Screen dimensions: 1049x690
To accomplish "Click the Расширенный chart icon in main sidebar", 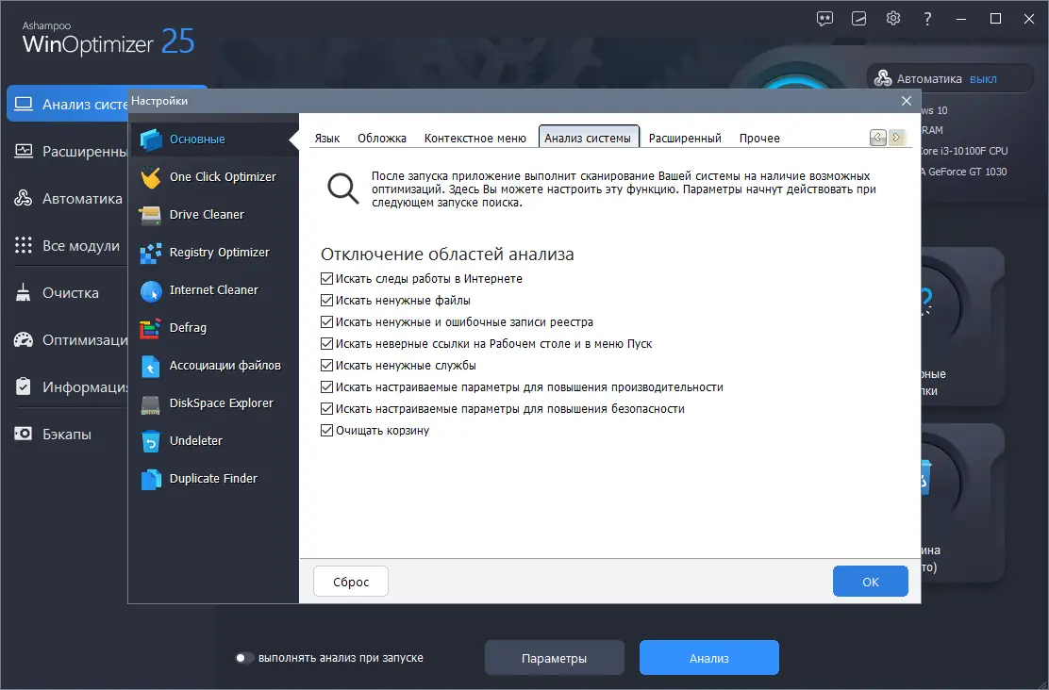I will click(x=24, y=151).
